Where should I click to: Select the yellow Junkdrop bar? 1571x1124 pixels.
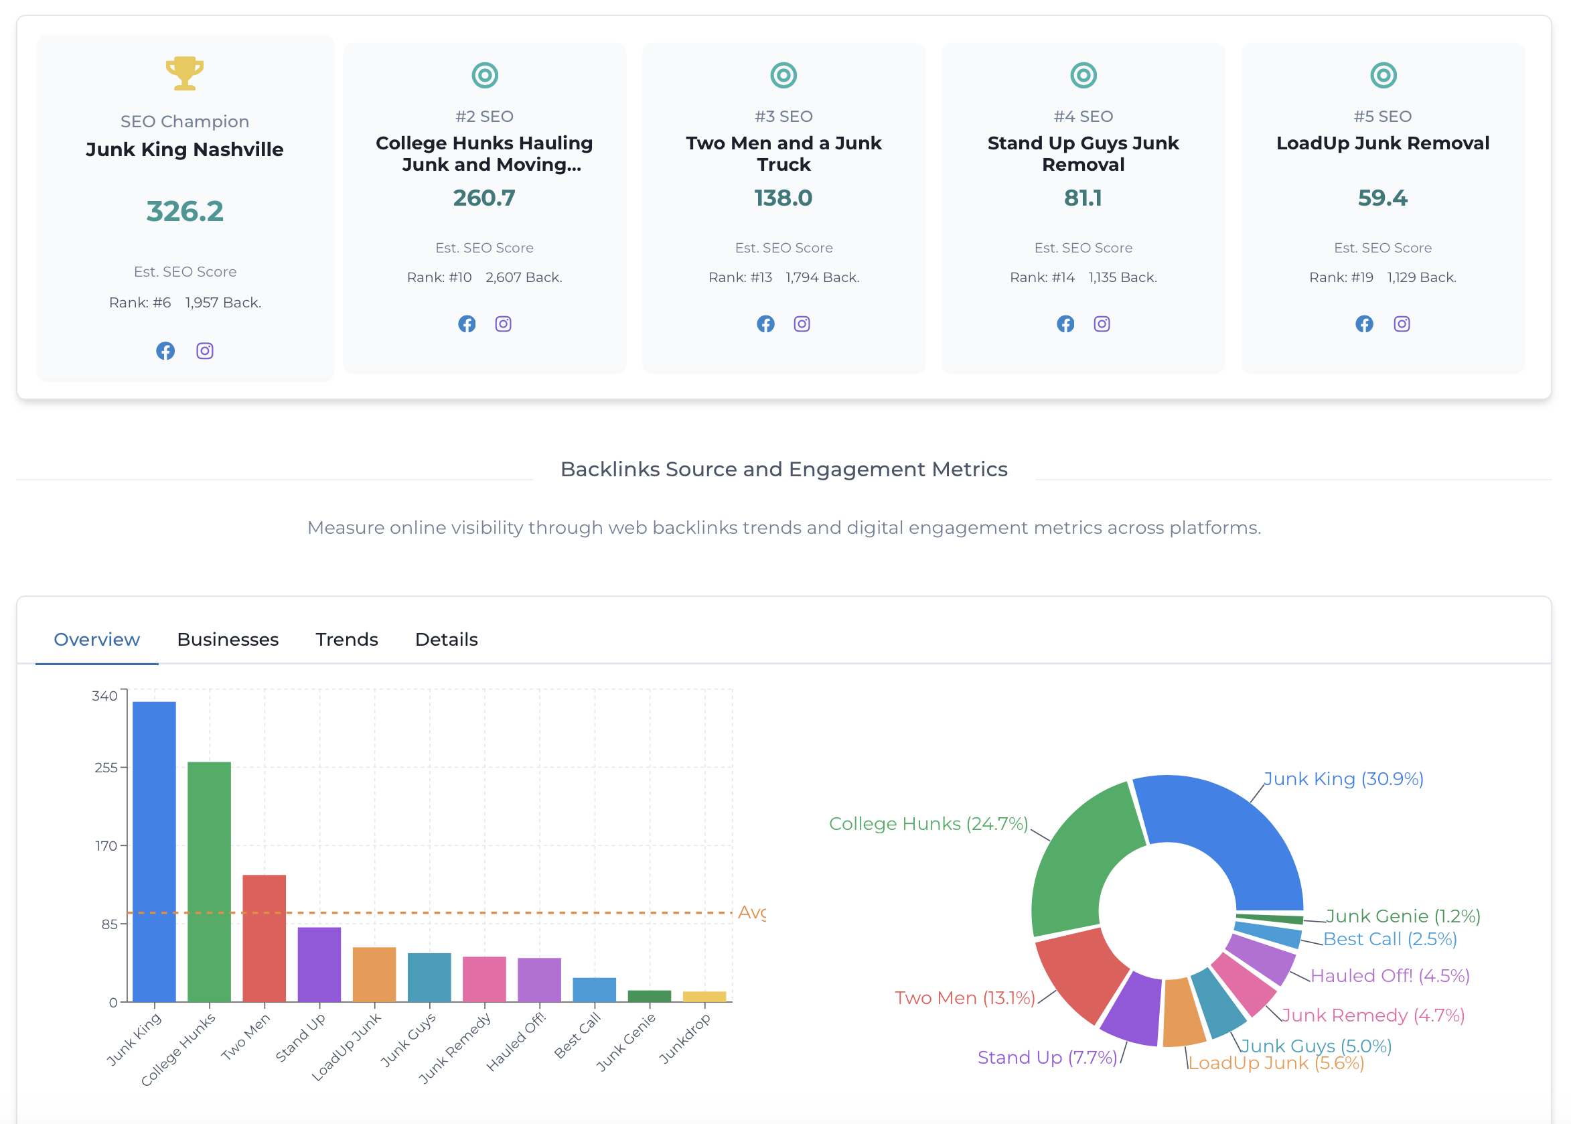click(x=704, y=997)
